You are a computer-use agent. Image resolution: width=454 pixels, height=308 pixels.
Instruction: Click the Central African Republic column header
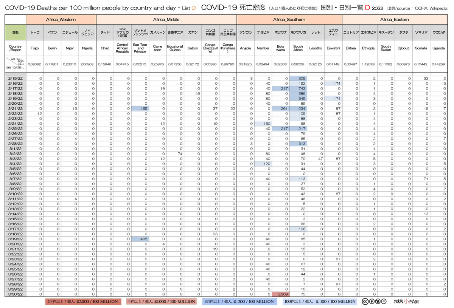[123, 48]
